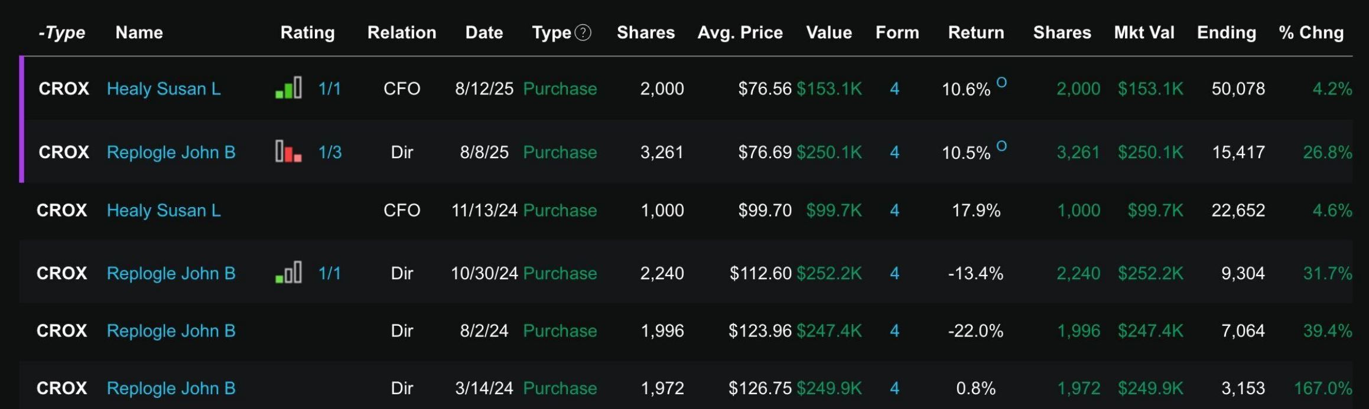Open the Healy Susan L link dated 8/12/25

[164, 89]
